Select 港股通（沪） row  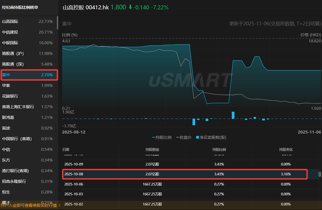(x=29, y=54)
